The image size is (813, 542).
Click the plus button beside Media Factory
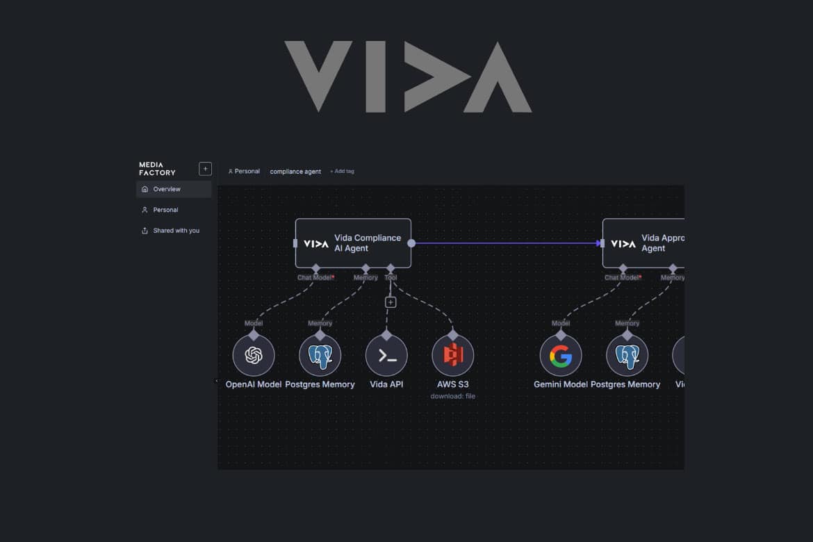click(205, 169)
